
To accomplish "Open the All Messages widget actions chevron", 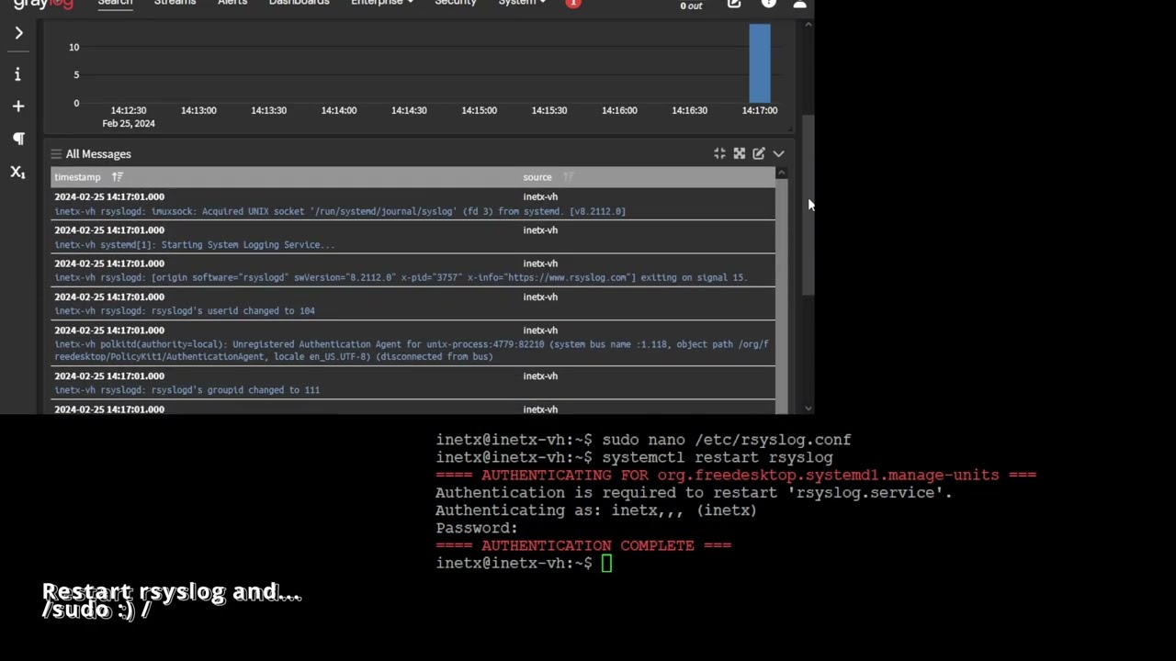I will coord(778,153).
